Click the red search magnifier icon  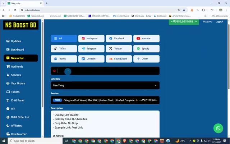54,71
